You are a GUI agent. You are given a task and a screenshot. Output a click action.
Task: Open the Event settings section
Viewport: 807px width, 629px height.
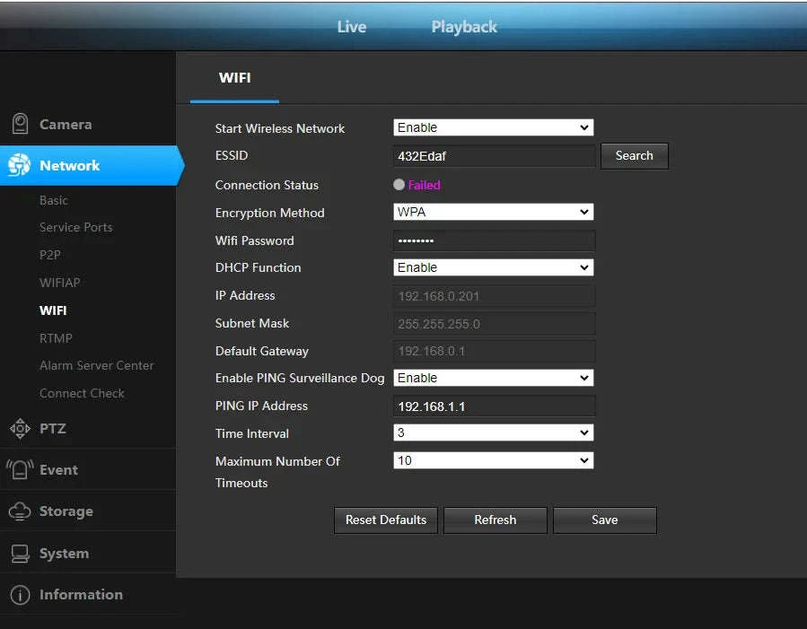[x=58, y=469]
